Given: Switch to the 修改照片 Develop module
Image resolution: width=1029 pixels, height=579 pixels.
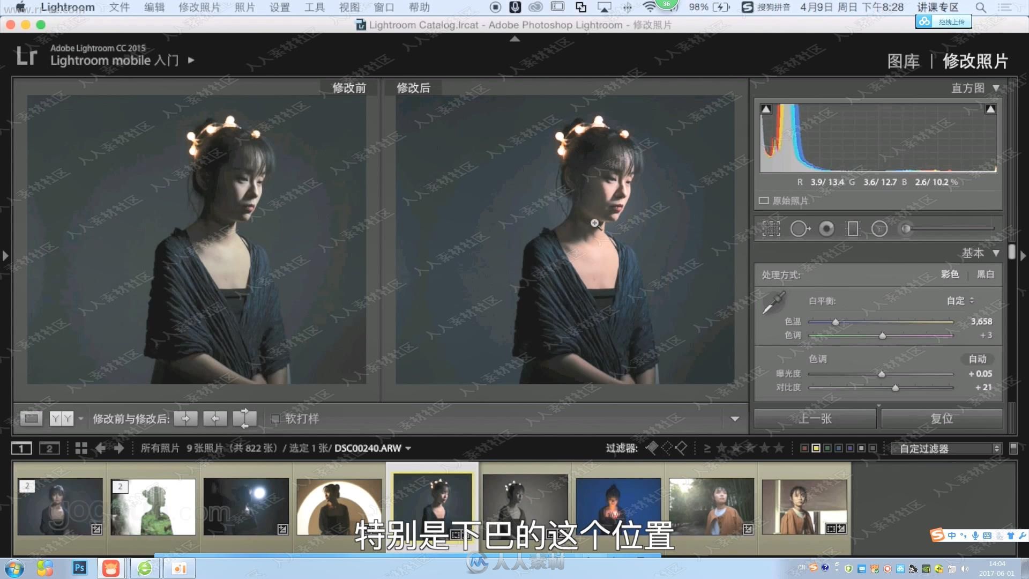Looking at the screenshot, I should coord(975,61).
